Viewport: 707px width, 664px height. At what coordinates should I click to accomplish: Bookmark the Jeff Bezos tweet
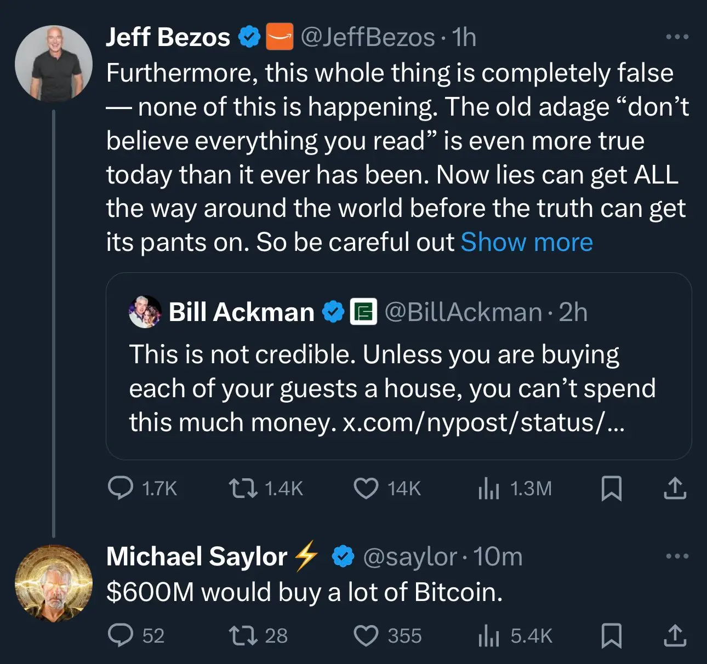click(611, 488)
